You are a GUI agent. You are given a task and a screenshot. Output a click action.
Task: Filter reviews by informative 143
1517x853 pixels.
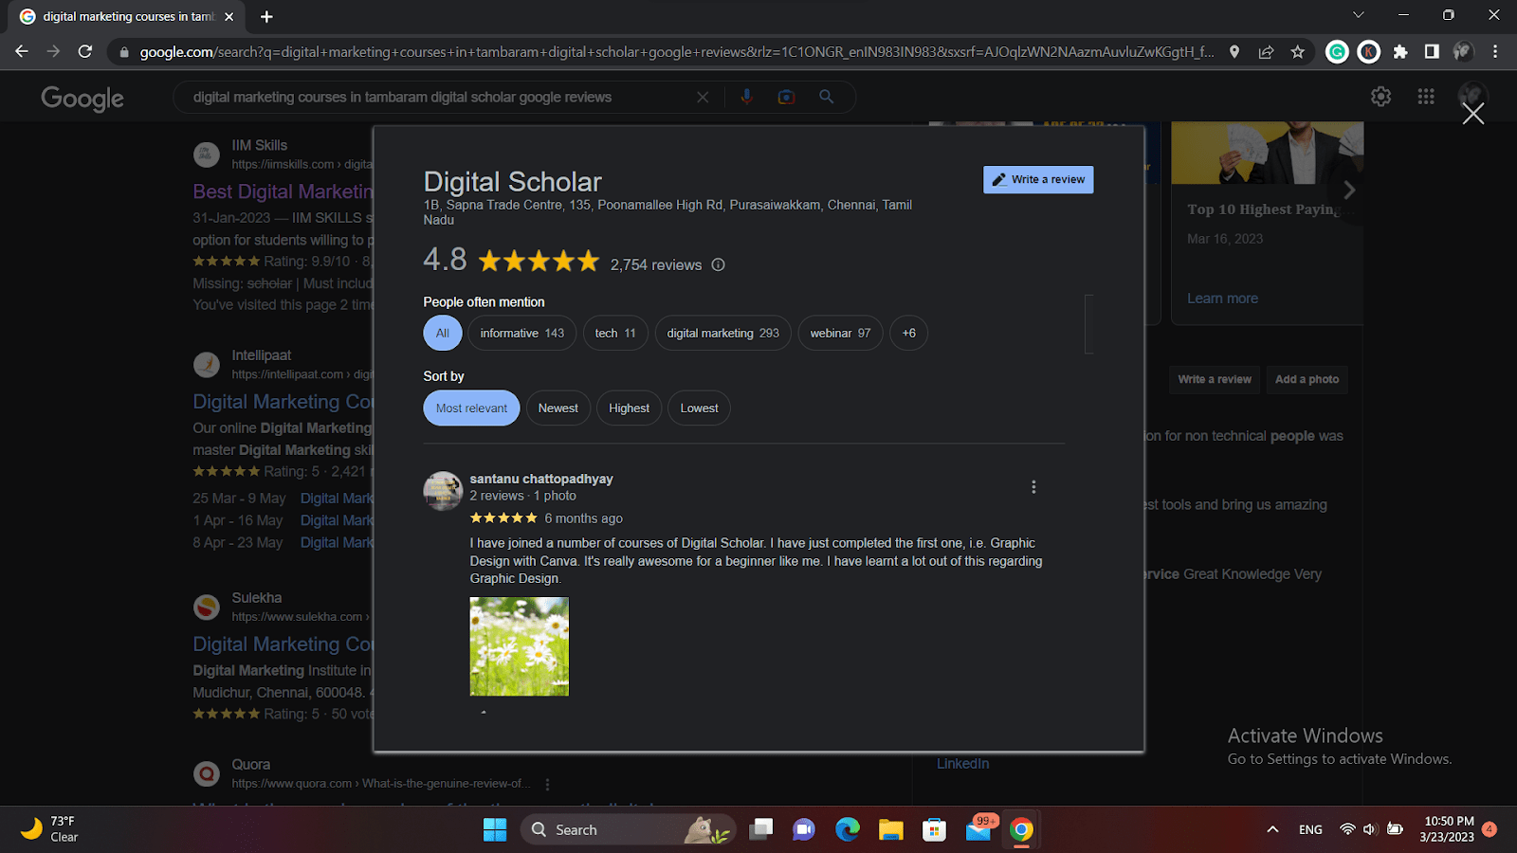[521, 333]
